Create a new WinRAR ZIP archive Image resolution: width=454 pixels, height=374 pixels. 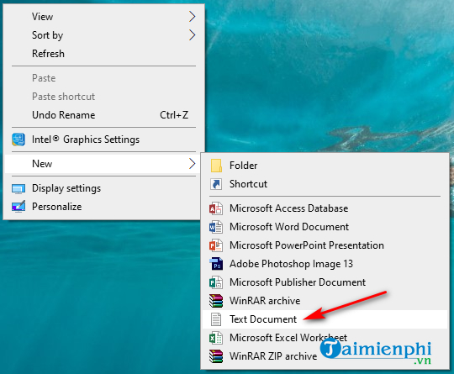[x=325, y=356]
